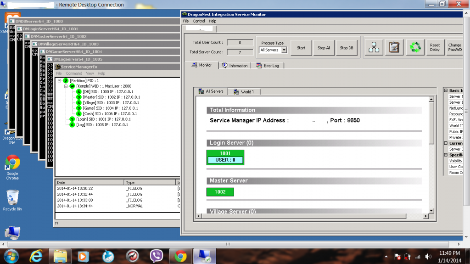The height and width of the screenshot is (264, 470).
Task: Select the DB SID 1000 tree item
Action: point(108,92)
